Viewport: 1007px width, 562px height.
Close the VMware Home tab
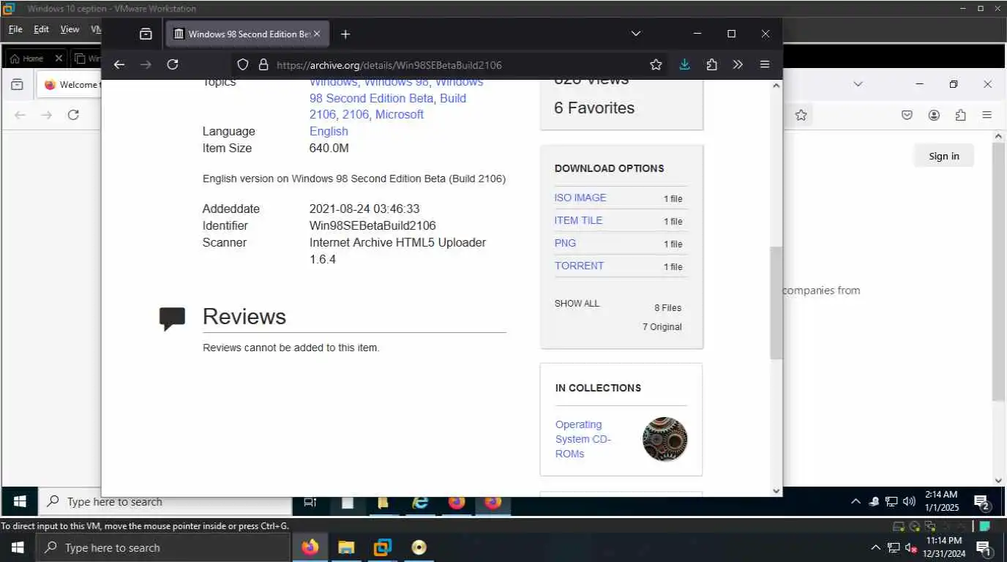click(x=59, y=59)
